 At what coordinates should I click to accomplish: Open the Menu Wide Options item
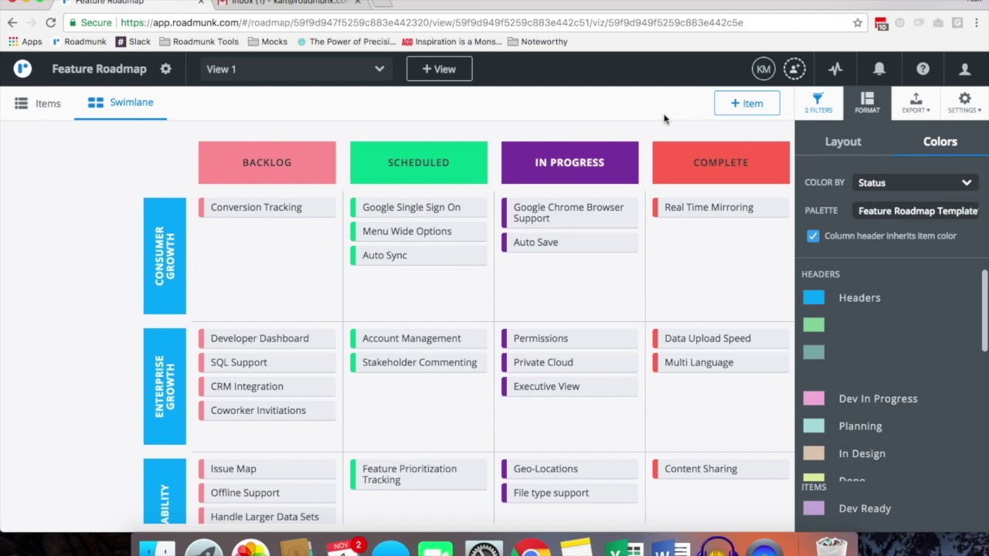pos(418,231)
